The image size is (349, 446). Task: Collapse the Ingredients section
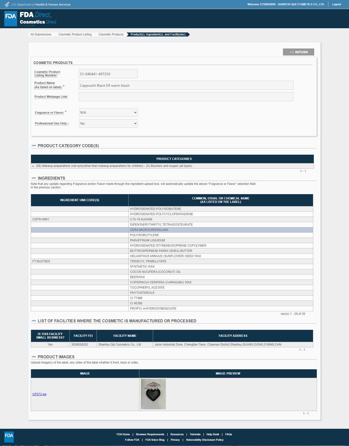coord(34,178)
